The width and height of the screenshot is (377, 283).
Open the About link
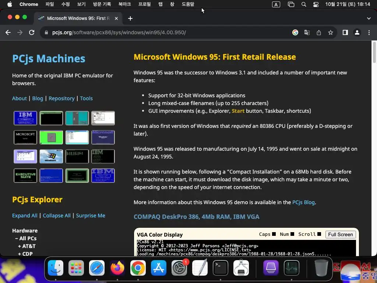point(20,98)
